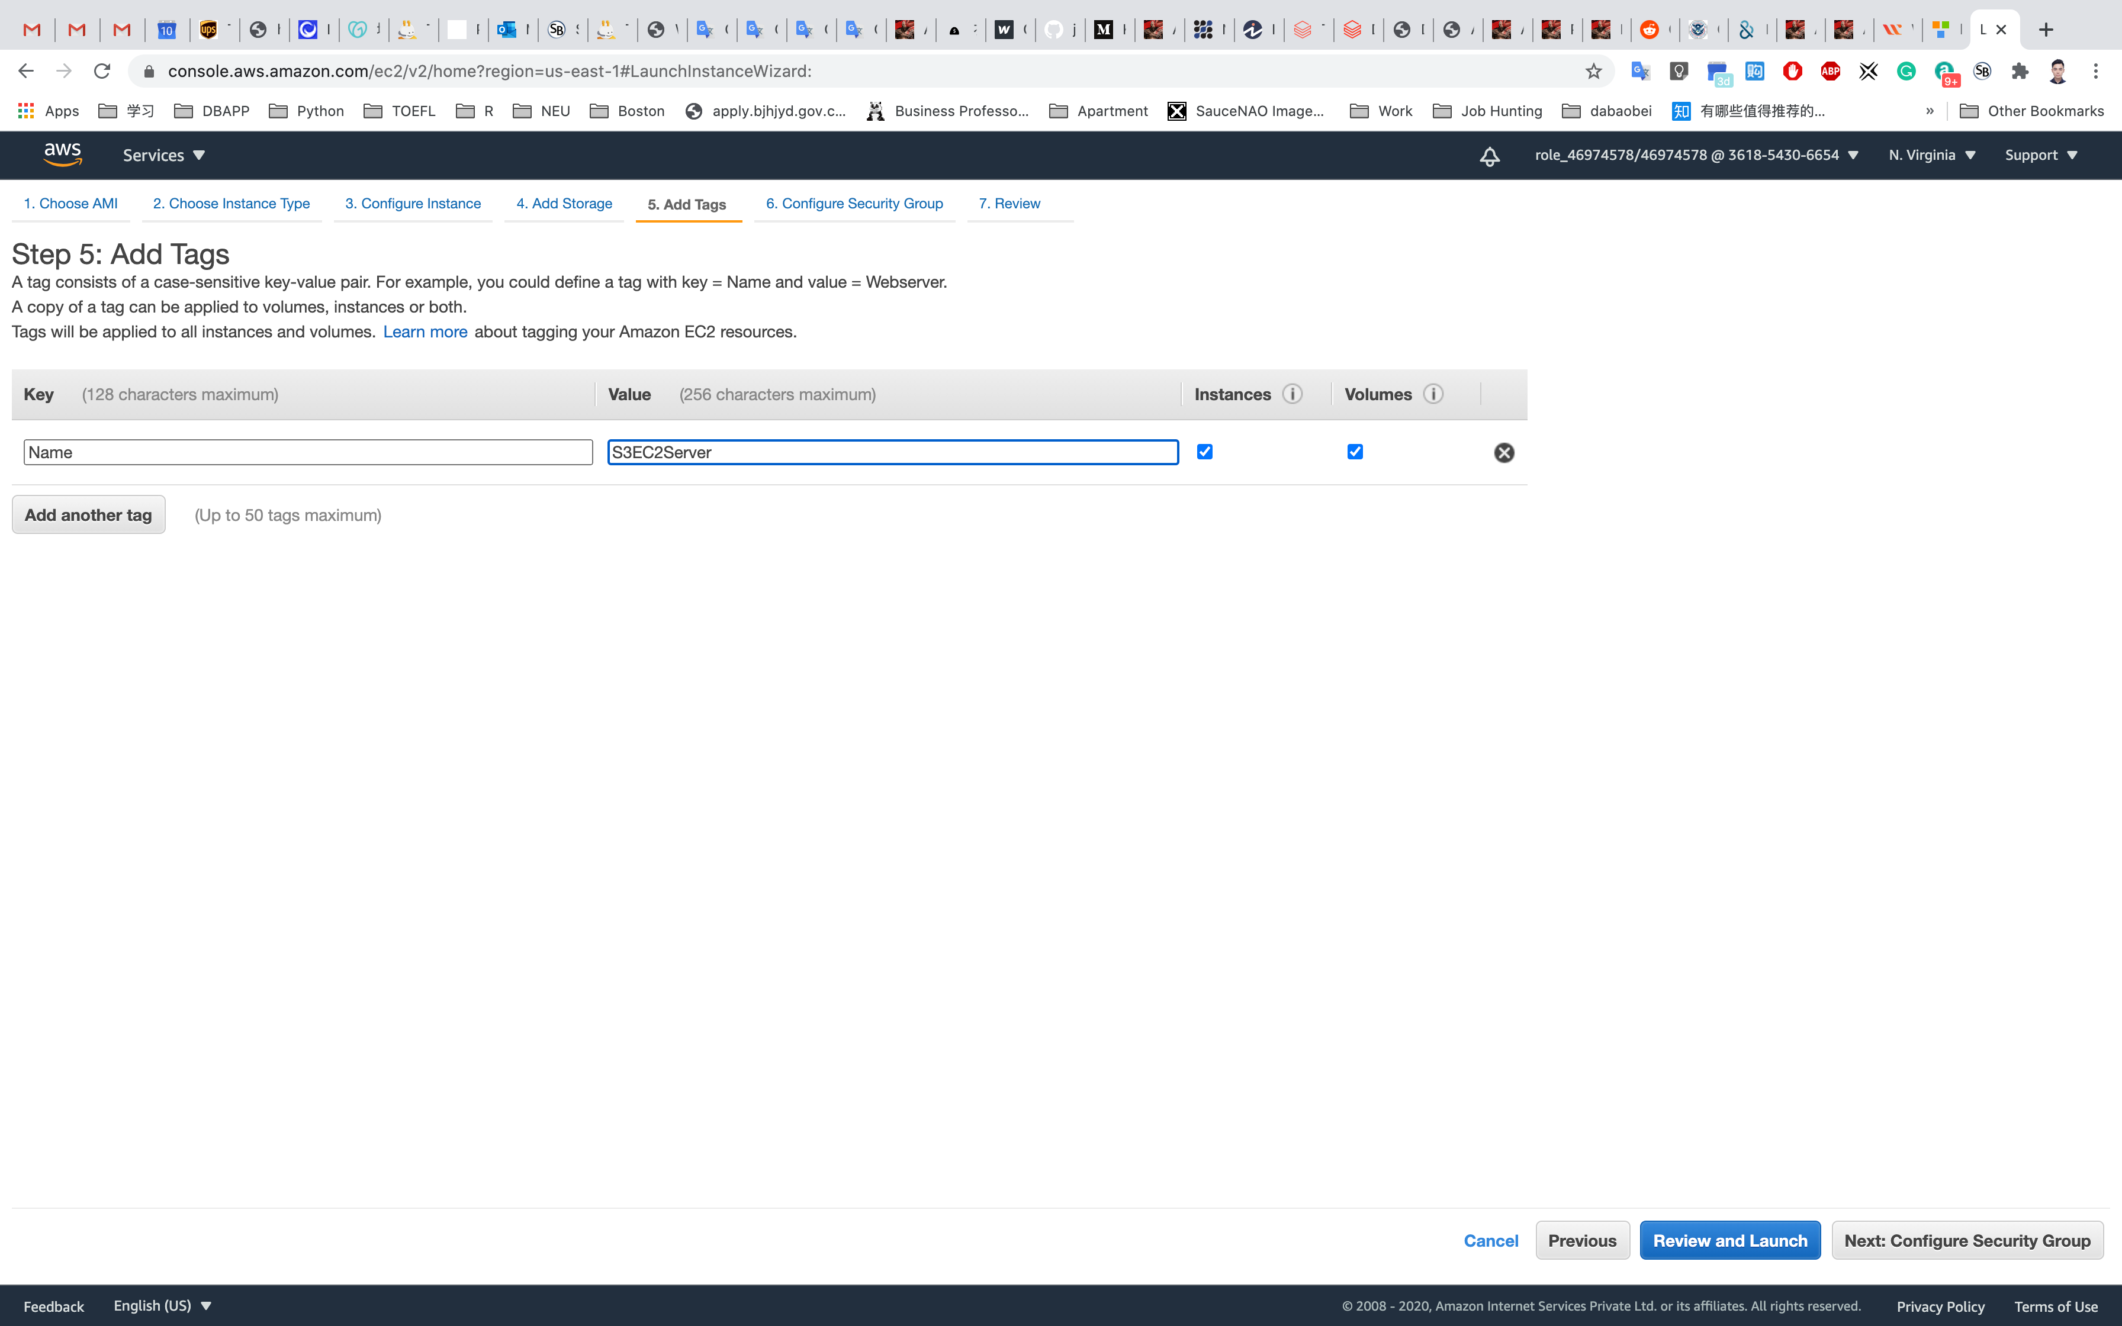The image size is (2122, 1326).
Task: Follow the Learn more link about tagging
Action: point(425,331)
